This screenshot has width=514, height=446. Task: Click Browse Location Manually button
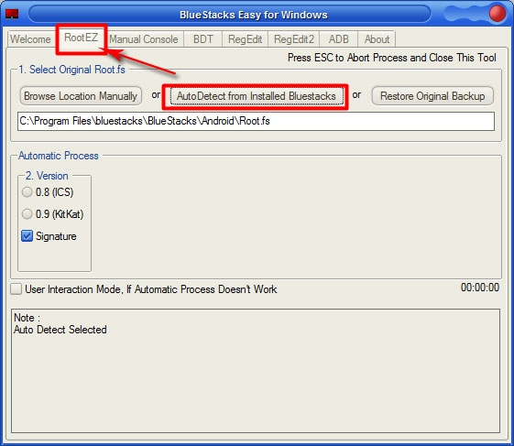tap(81, 96)
